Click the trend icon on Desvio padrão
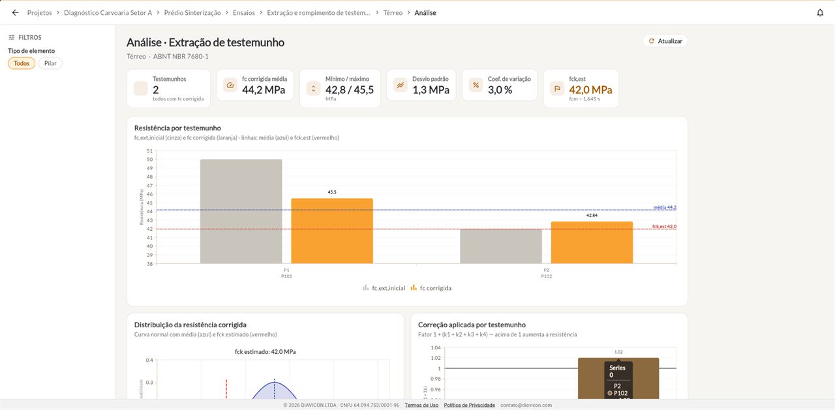This screenshot has height=410, width=835. tap(400, 85)
